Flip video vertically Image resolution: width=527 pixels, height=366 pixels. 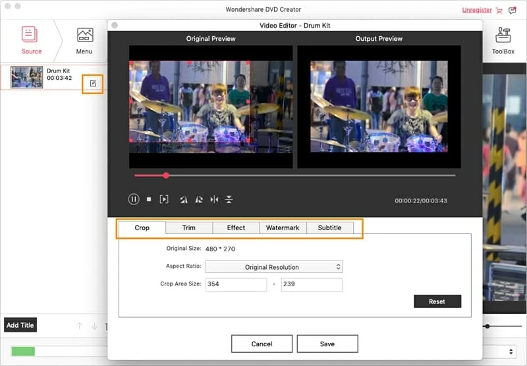(x=229, y=199)
